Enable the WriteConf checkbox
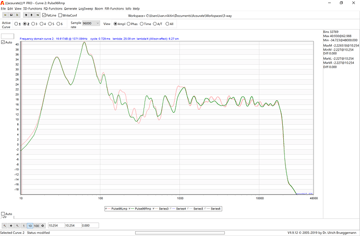Image resolution: width=360 pixels, height=236 pixels. point(60,15)
